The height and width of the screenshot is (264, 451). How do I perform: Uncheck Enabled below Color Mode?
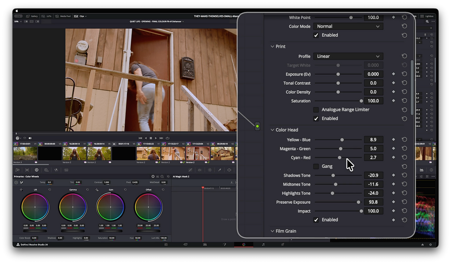(316, 35)
